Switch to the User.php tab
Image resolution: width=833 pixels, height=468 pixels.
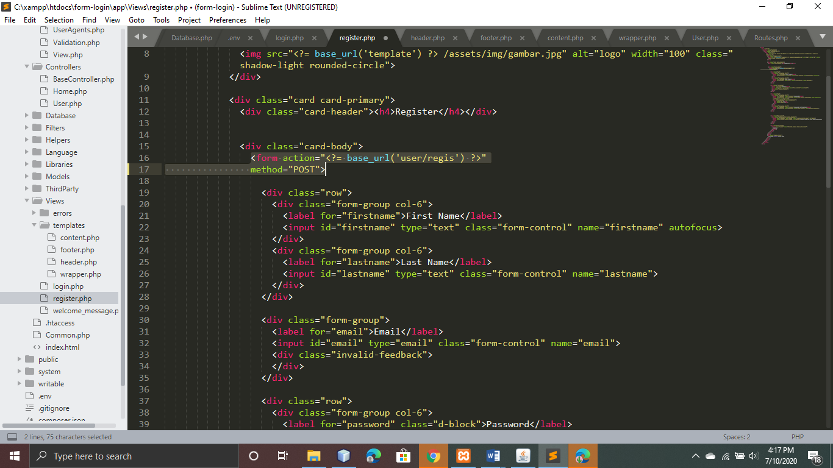(x=705, y=38)
